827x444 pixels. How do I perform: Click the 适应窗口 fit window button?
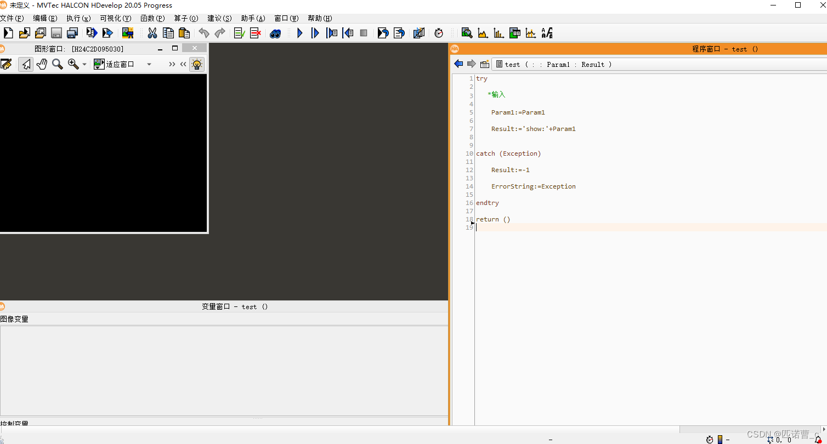(x=114, y=64)
